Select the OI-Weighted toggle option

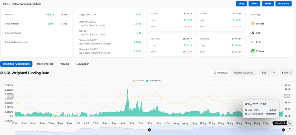[x=220, y=73]
